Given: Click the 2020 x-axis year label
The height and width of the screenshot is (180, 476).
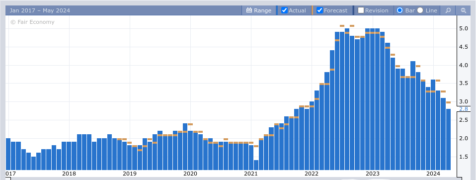Looking at the screenshot, I should click(x=190, y=174).
